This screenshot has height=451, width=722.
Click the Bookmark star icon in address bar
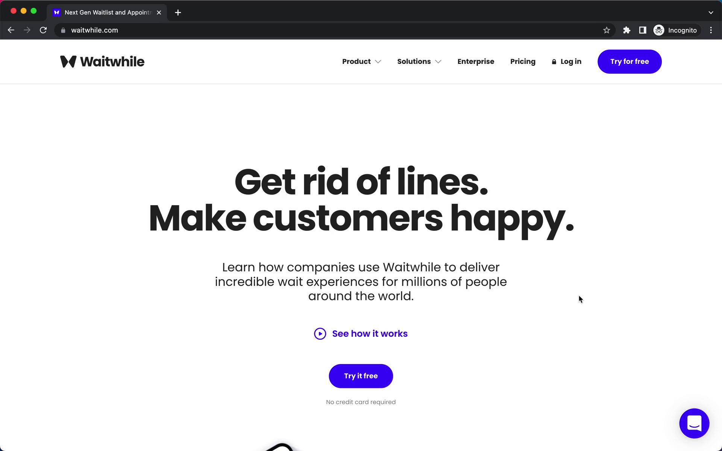click(x=606, y=30)
